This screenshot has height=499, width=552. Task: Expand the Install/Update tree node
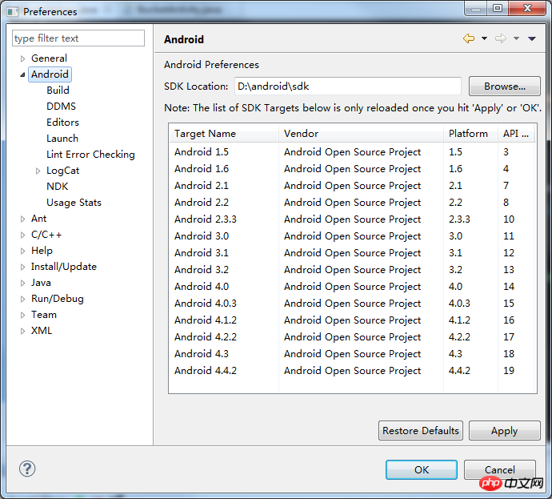[x=22, y=267]
